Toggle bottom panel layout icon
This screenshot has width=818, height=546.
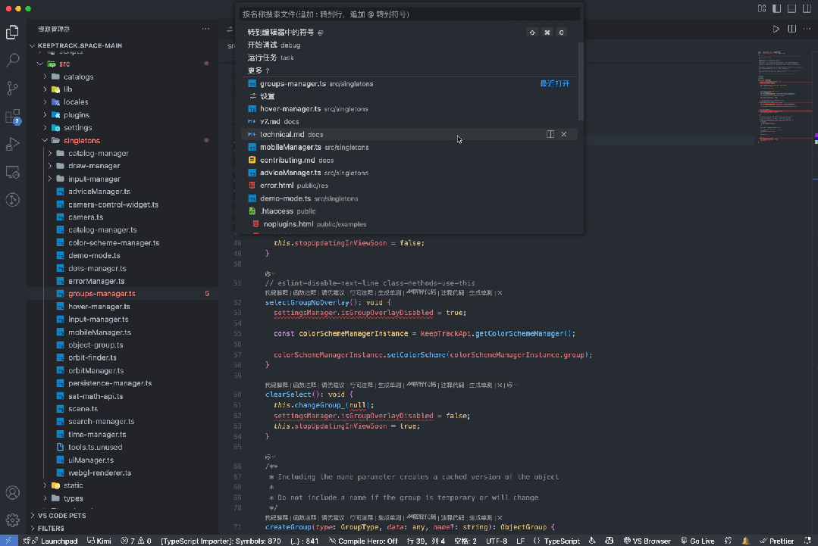[792, 8]
